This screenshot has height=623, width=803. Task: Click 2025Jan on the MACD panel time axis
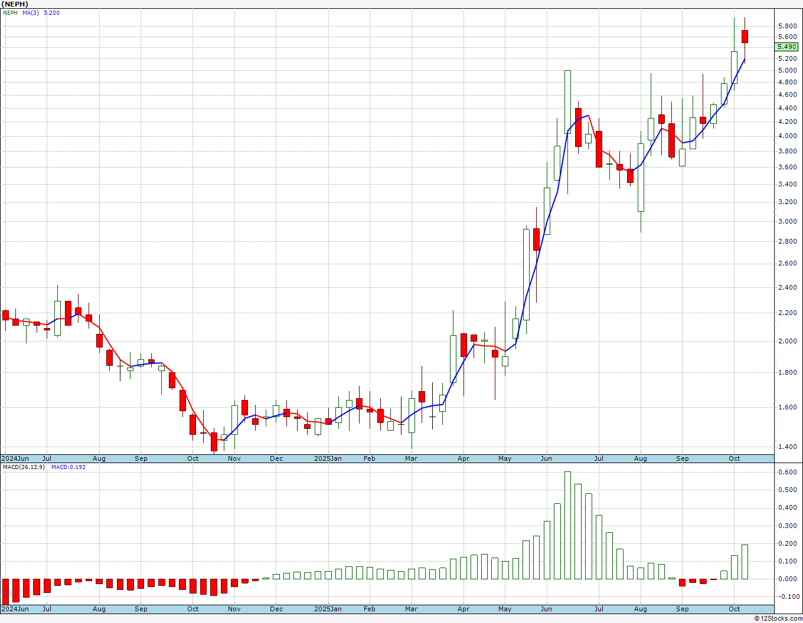328,609
